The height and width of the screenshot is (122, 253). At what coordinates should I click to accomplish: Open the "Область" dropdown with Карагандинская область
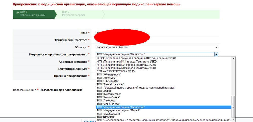click(157, 47)
